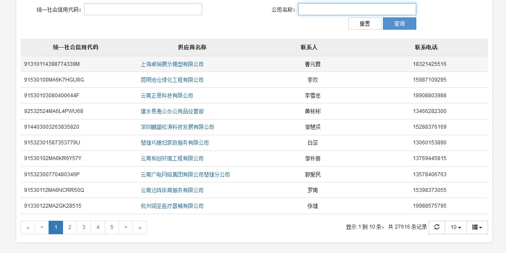Select page 3 in pagination
Image resolution: width=506 pixels, height=253 pixels.
[84, 227]
